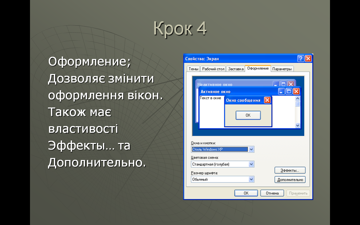
Task: Click close icon of Окно сообщения preview
Action: point(267,100)
